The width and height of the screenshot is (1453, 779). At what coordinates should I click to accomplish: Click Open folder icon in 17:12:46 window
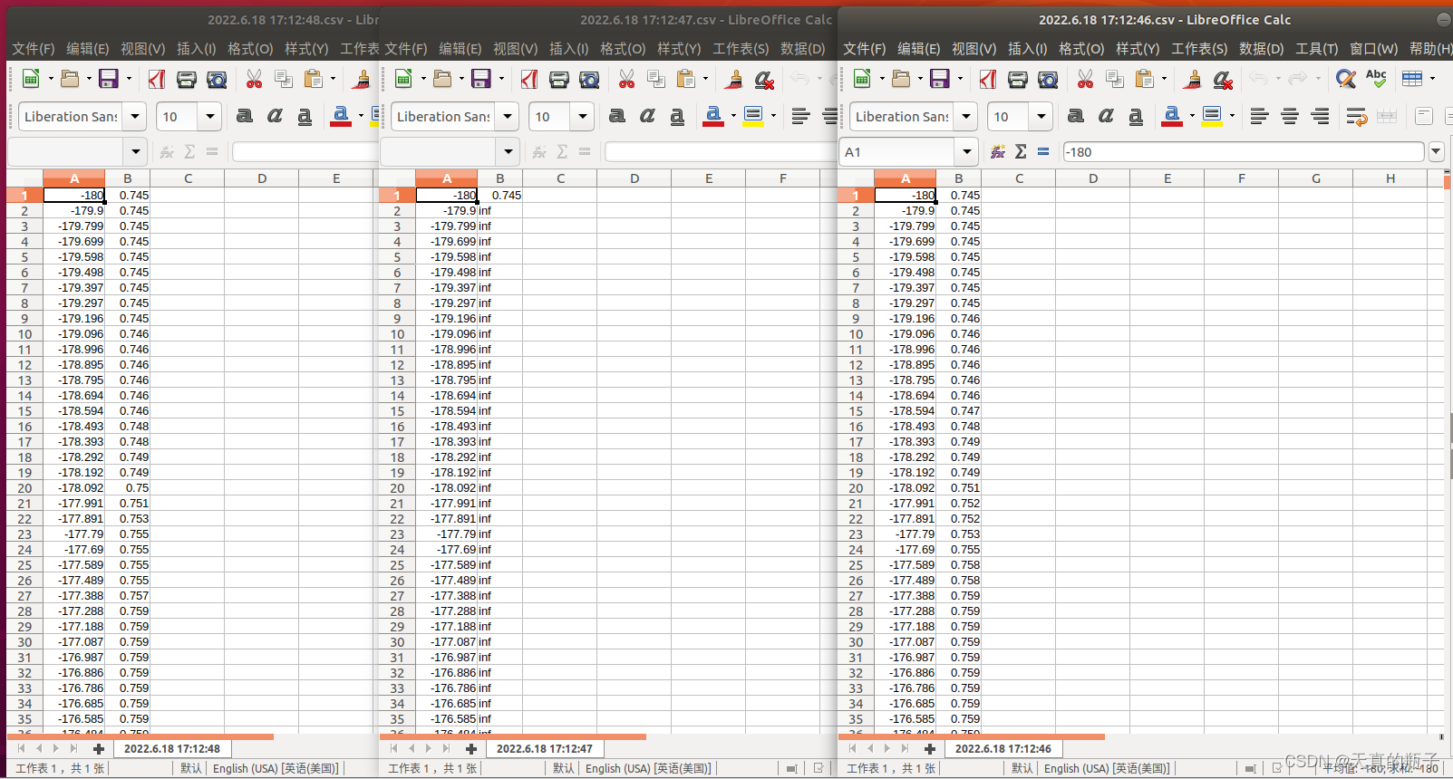(x=901, y=79)
